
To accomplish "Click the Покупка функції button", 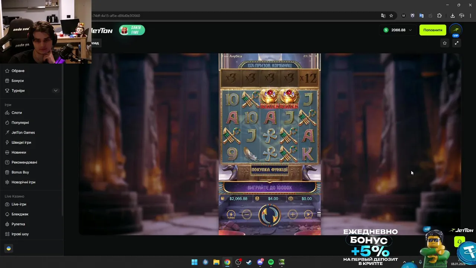I will (270, 170).
